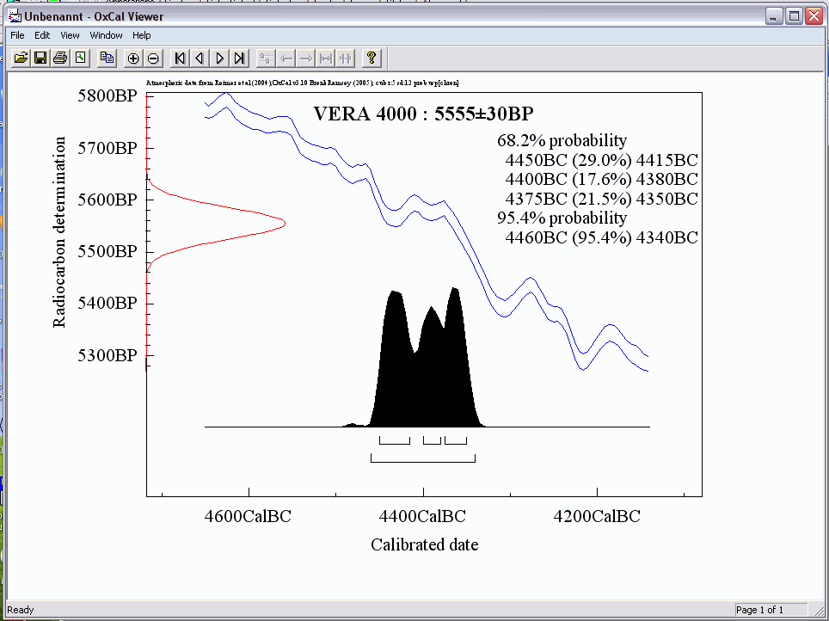Jump to the last page

(x=240, y=58)
